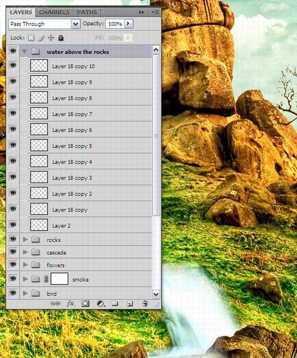Enable lock all padlock icon

click(61, 38)
